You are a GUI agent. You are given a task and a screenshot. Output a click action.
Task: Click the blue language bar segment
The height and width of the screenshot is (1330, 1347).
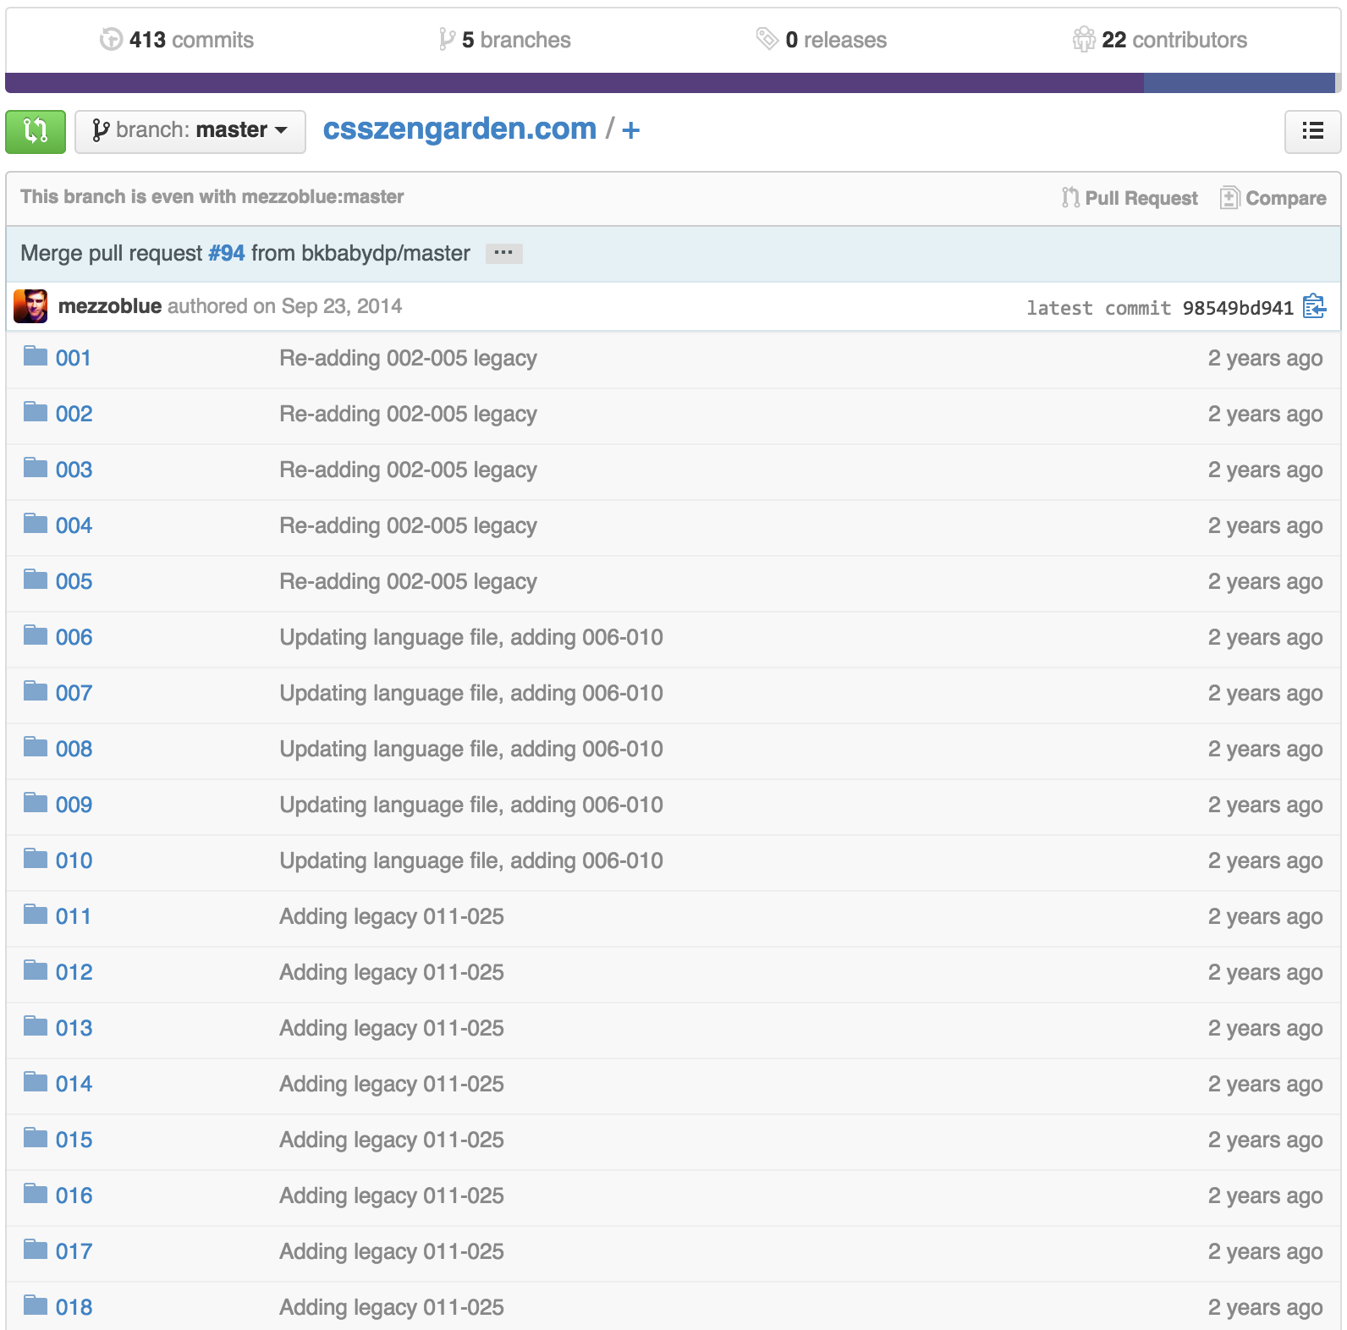click(x=1239, y=83)
